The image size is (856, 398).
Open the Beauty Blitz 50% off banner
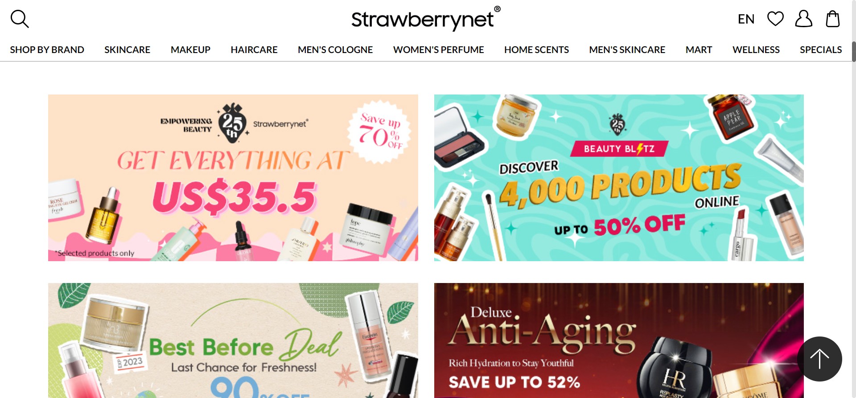tap(619, 178)
